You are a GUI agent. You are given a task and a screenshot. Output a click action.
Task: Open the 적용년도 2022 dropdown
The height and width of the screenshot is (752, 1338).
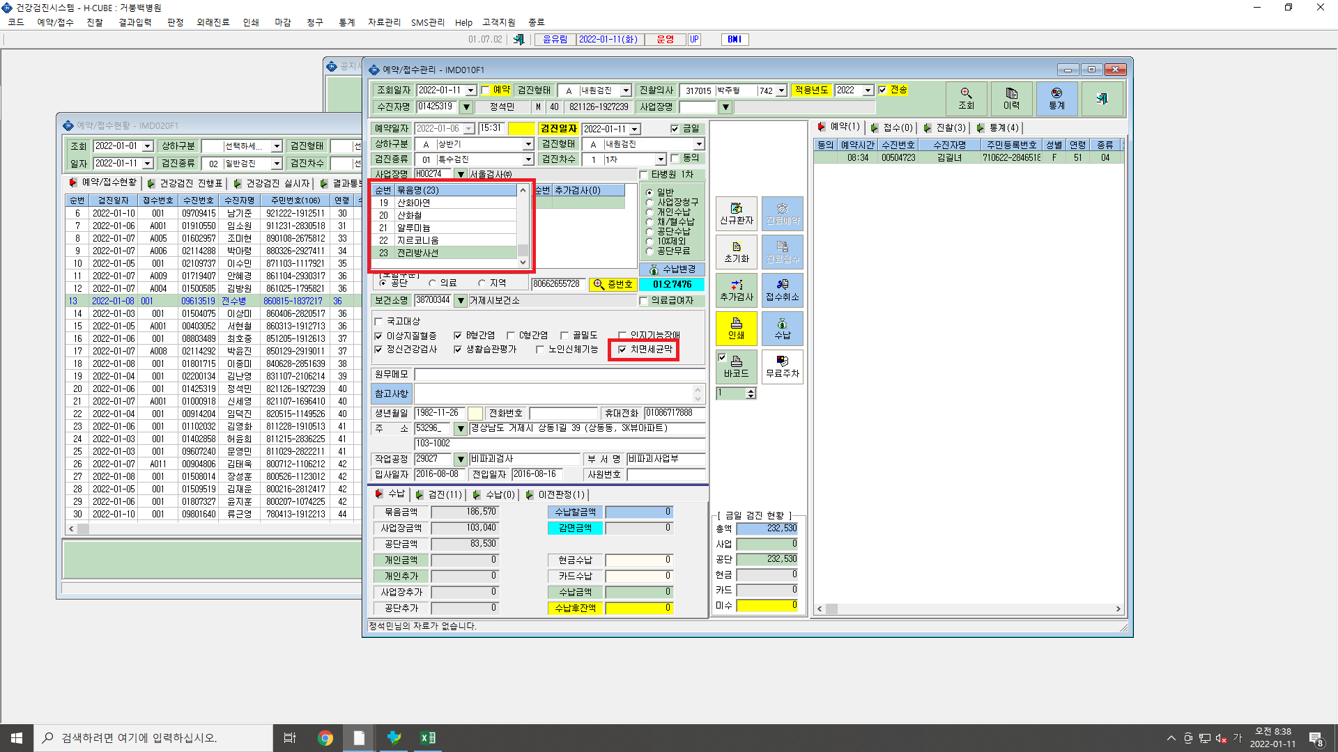(x=868, y=91)
